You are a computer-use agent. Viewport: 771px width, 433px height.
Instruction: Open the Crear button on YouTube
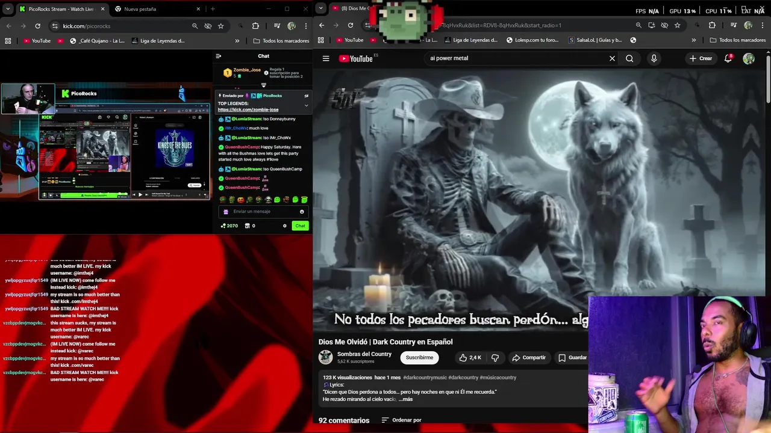tap(701, 58)
